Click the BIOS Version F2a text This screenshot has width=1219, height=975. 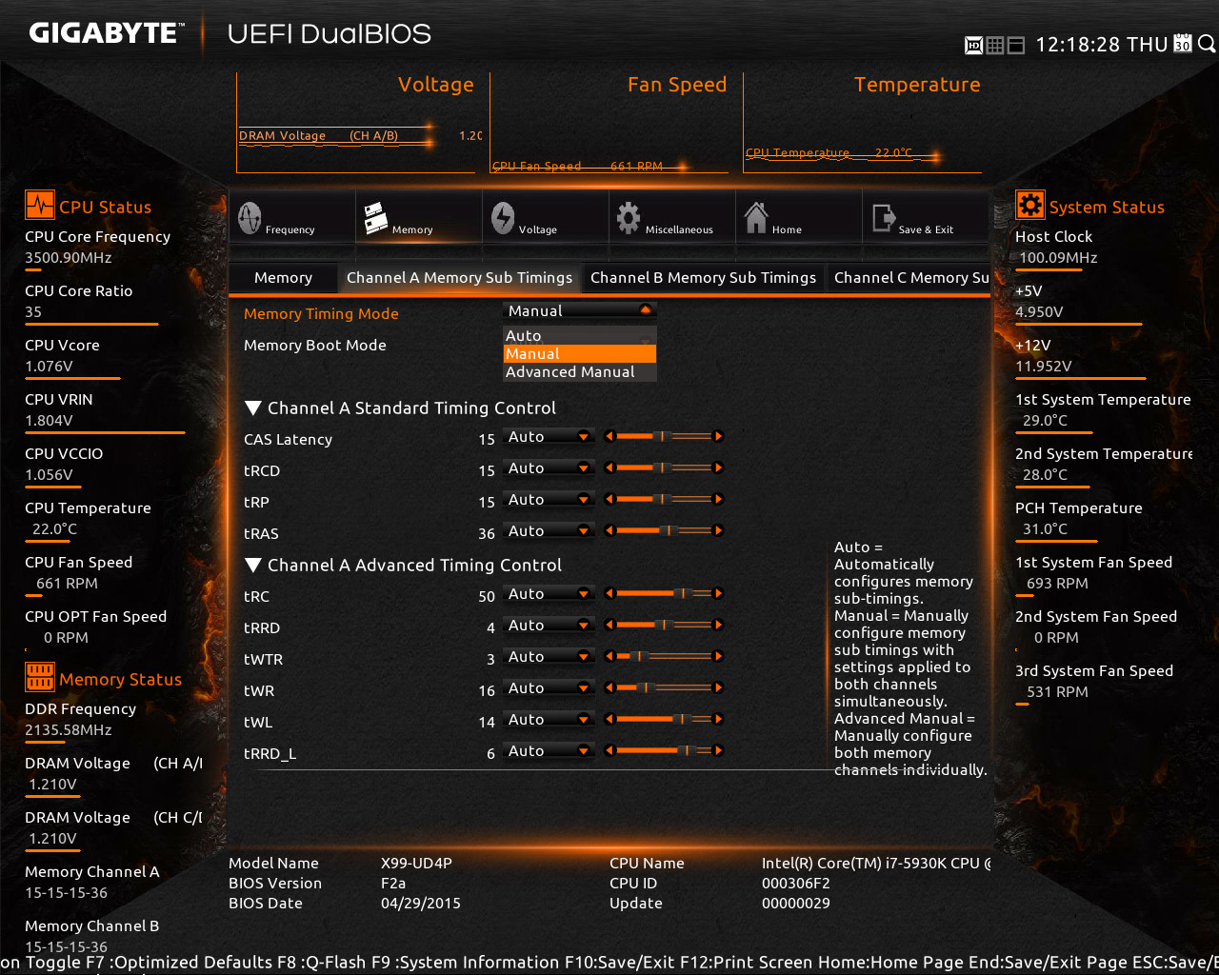(x=393, y=883)
